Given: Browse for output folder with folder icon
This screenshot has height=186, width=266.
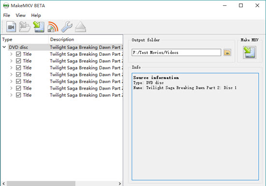Looking at the screenshot, I should pyautogui.click(x=227, y=52).
